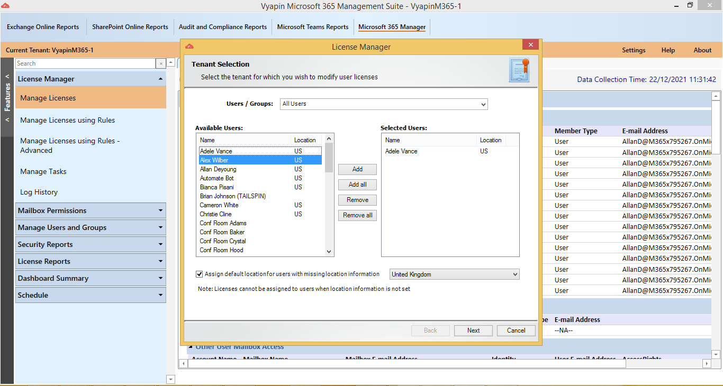This screenshot has height=386, width=723.
Task: Open Microsoft Teams Reports tab
Action: (313, 27)
